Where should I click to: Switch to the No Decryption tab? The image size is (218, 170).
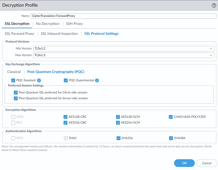coord(48,24)
